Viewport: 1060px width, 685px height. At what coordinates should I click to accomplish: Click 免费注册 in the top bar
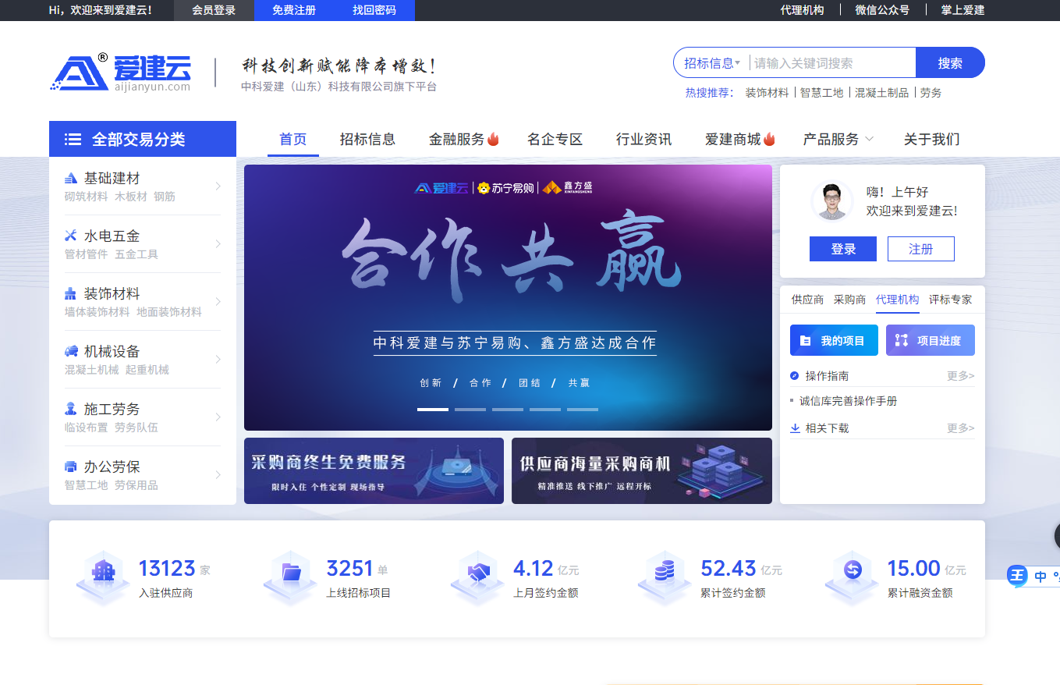(294, 10)
